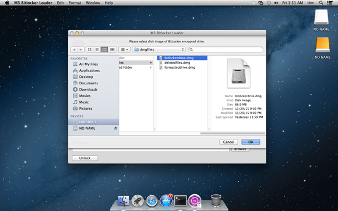338x211 pixels.
Task: Click the disk image preview thumbnail
Action: click(238, 73)
